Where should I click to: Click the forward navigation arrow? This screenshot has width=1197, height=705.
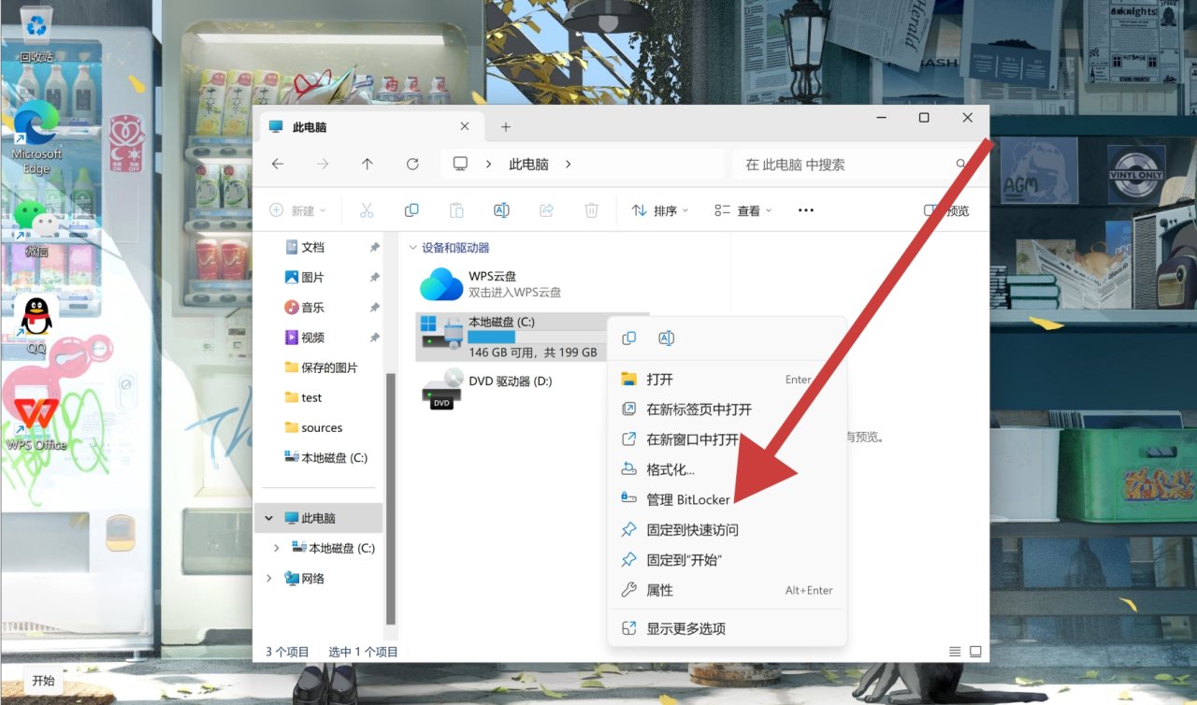pos(323,164)
